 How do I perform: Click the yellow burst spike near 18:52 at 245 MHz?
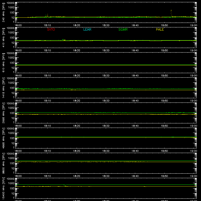click(171, 13)
